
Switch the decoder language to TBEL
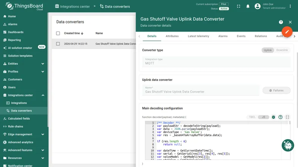252,117
